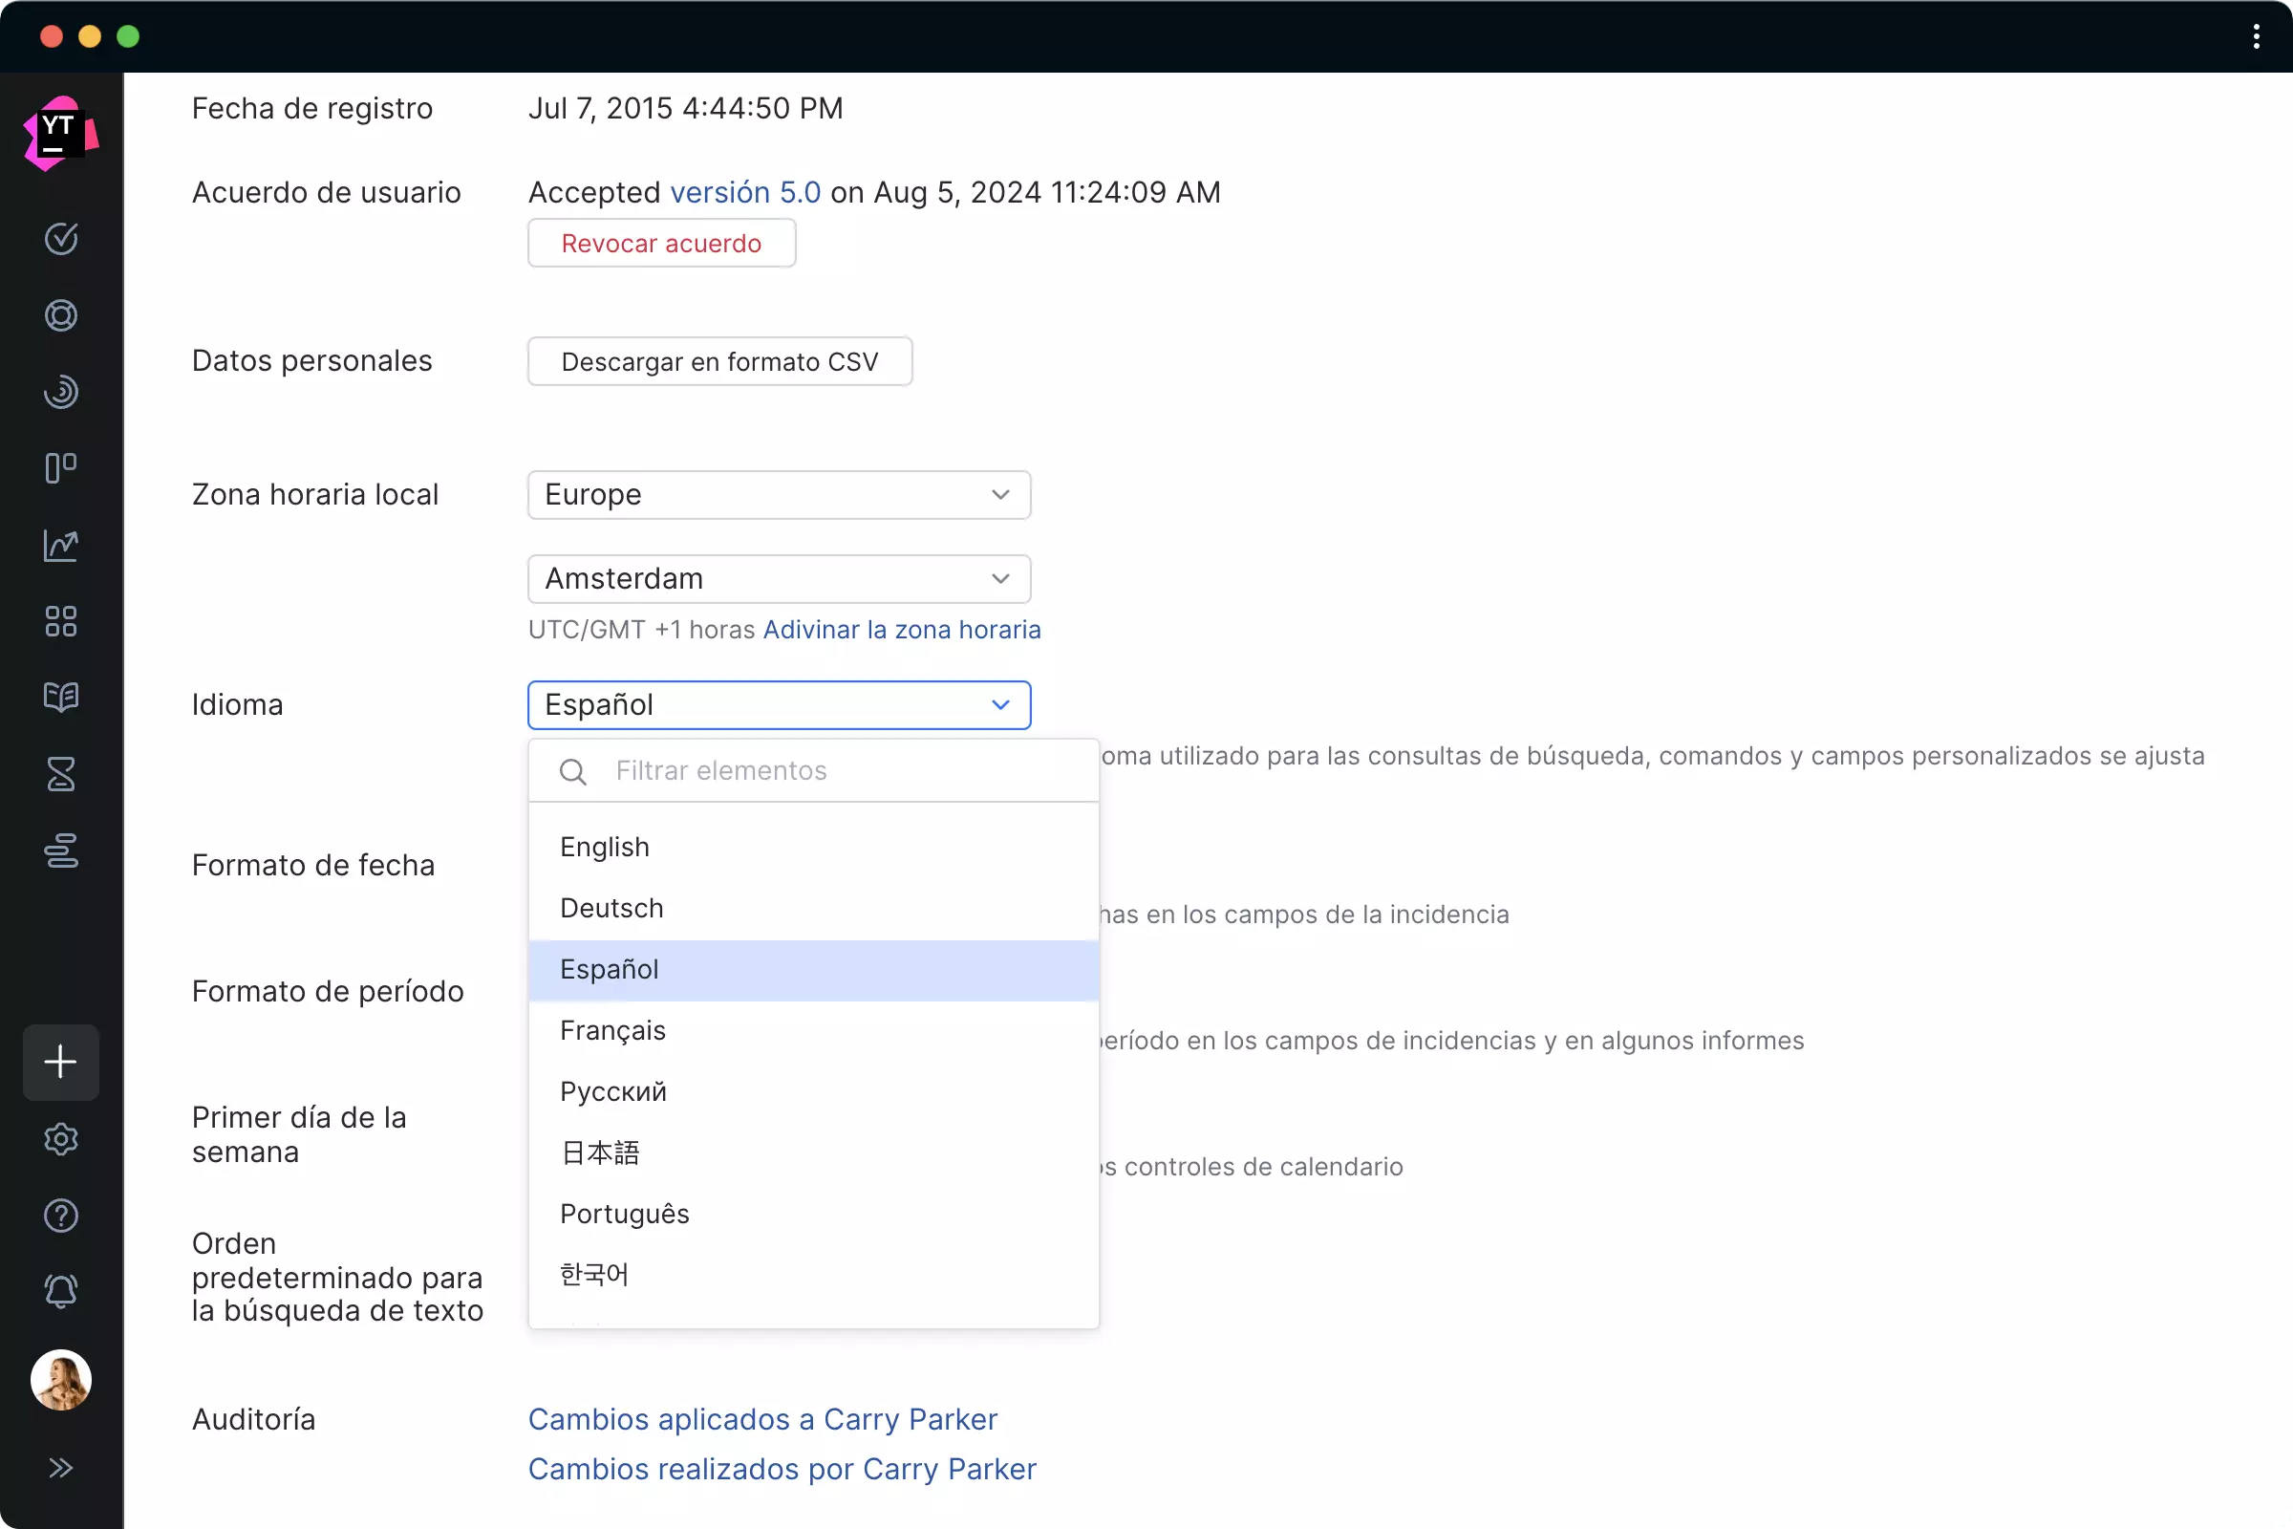This screenshot has width=2293, height=1529.
Task: Click Revocar acuerdo button
Action: tap(662, 243)
